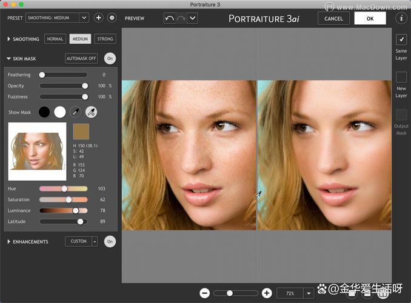Click the skin mask preview thumbnail
411x303 pixels.
(x=37, y=151)
